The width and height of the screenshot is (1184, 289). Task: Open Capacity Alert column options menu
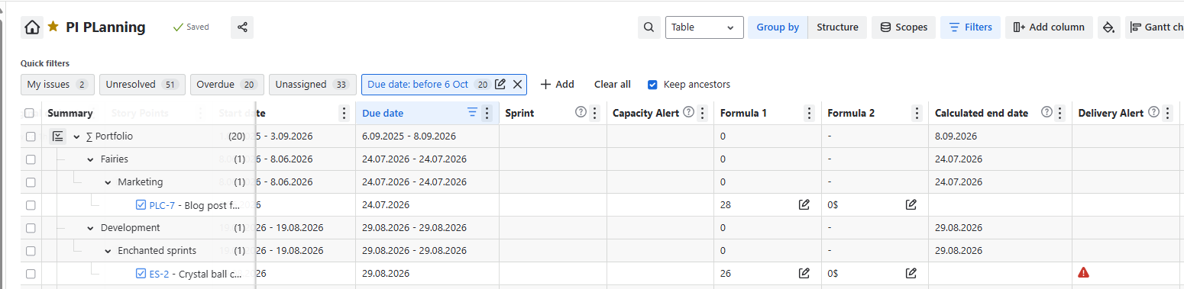(x=702, y=113)
